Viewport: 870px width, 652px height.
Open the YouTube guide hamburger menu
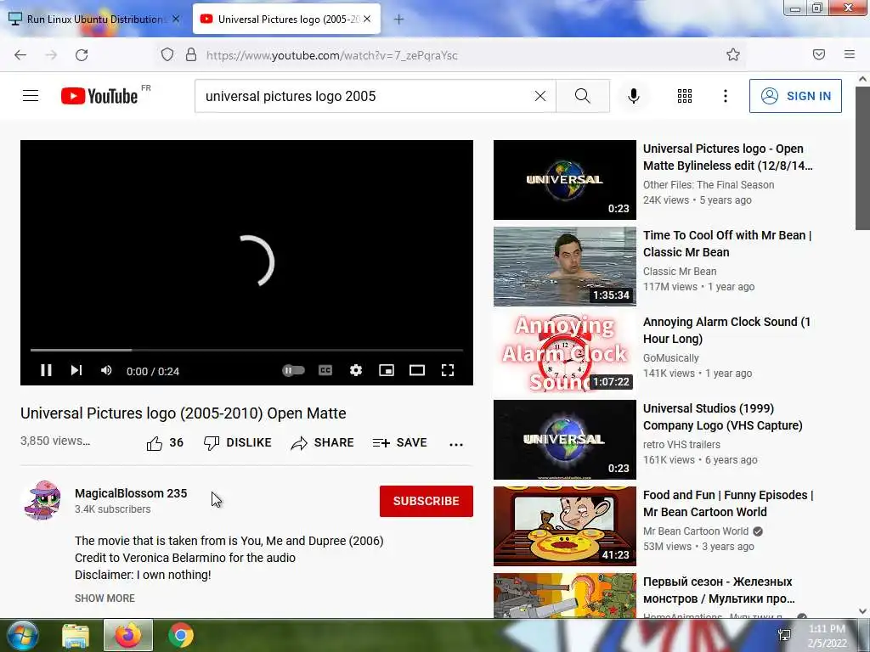click(x=31, y=96)
